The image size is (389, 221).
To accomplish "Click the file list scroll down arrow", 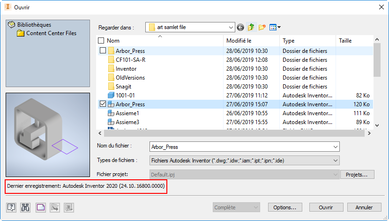I will [x=377, y=125].
